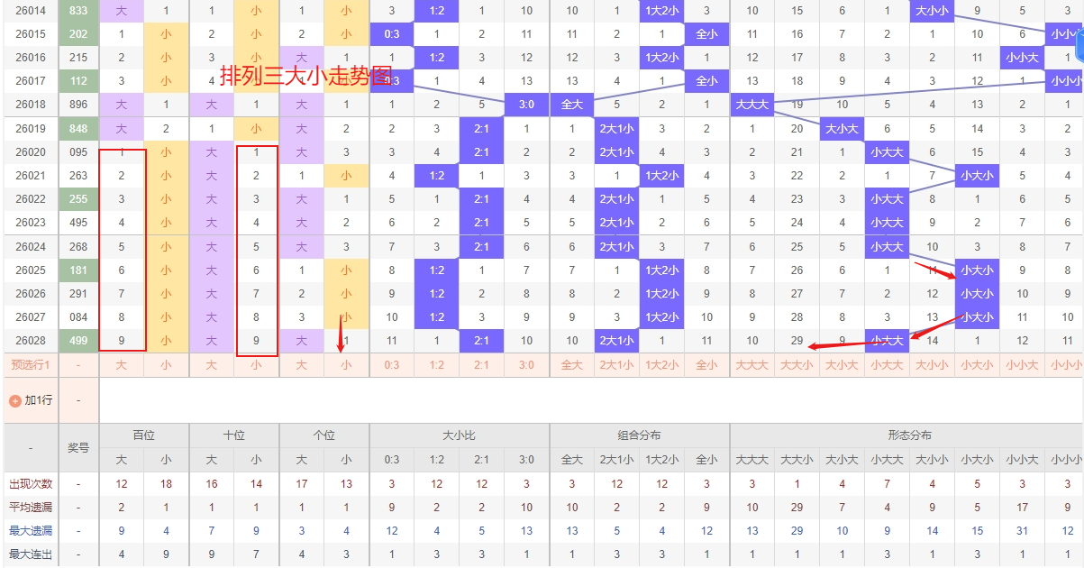Click the purple 3:0 badge in row 26018
Screen dimensions: 1084x568
tap(526, 105)
